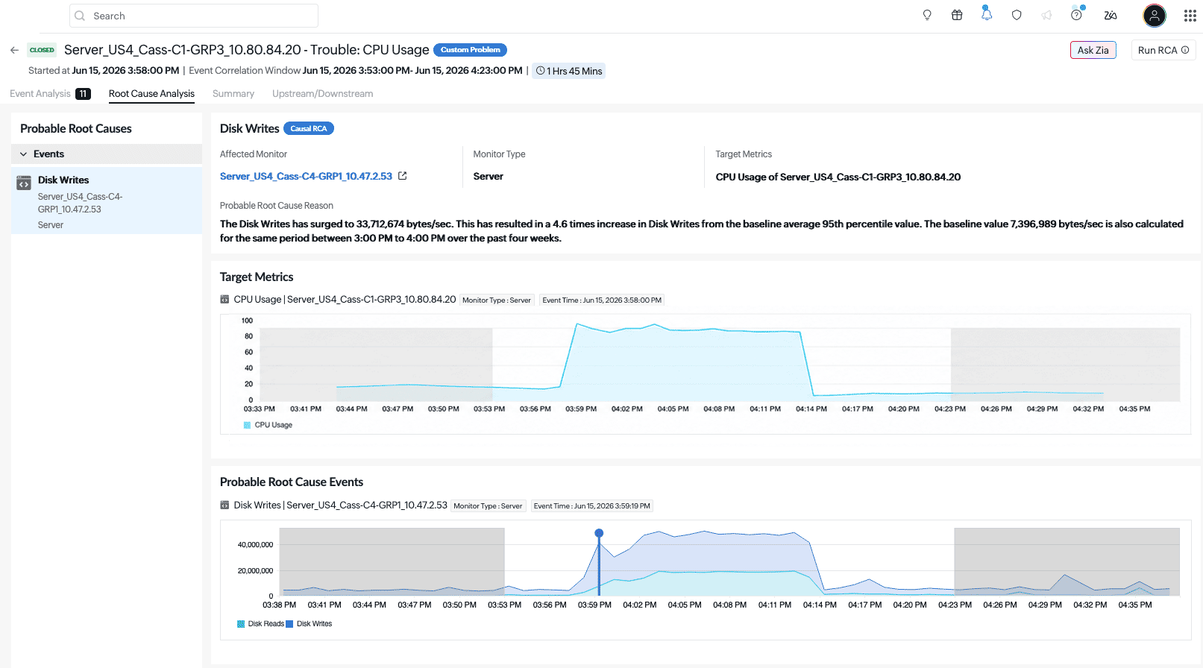This screenshot has width=1203, height=668.
Task: Click 'Monitor Type : Server' tag on Disk Writes chart
Action: tap(488, 505)
